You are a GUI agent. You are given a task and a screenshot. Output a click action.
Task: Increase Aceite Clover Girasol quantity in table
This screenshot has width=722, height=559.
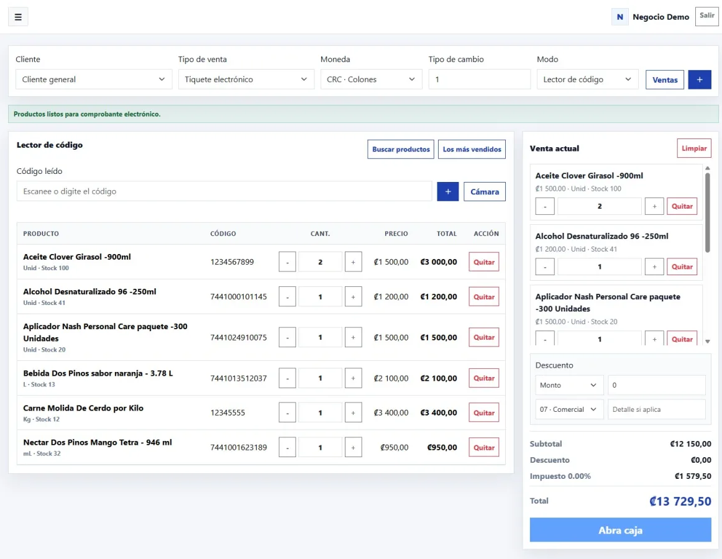pyautogui.click(x=353, y=262)
